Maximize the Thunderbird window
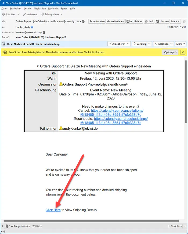The height and width of the screenshot is (234, 188). click(174, 3)
